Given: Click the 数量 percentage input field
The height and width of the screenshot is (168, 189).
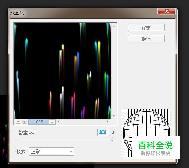Looking at the screenshot, I should tap(103, 132).
